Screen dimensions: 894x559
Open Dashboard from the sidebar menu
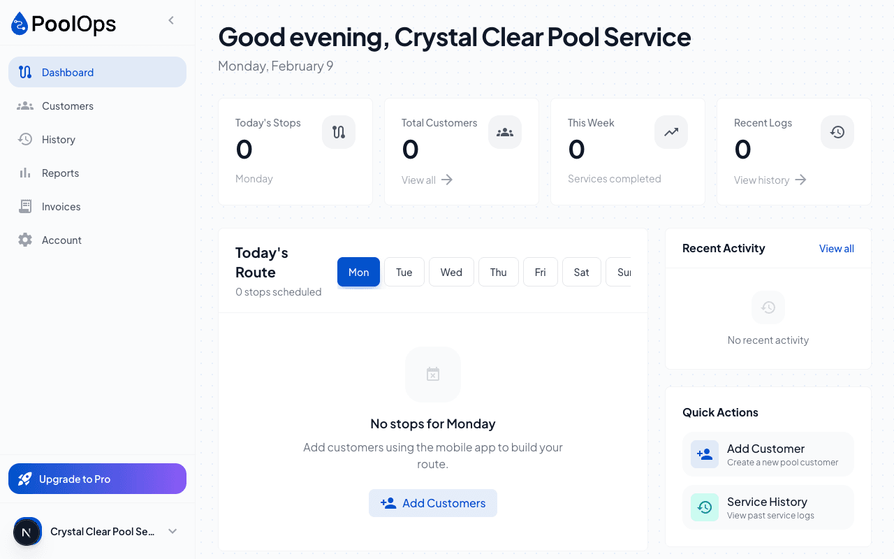(68, 72)
